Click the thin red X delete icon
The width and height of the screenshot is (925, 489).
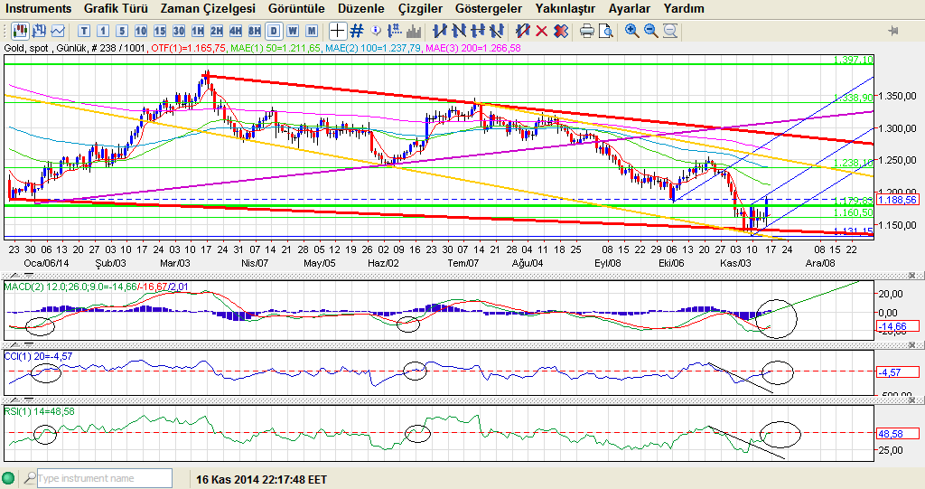coord(541,31)
